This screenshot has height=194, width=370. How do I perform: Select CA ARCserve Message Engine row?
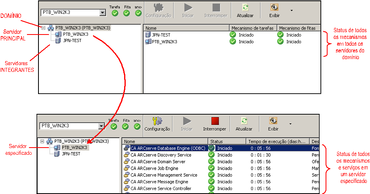coord(221,182)
